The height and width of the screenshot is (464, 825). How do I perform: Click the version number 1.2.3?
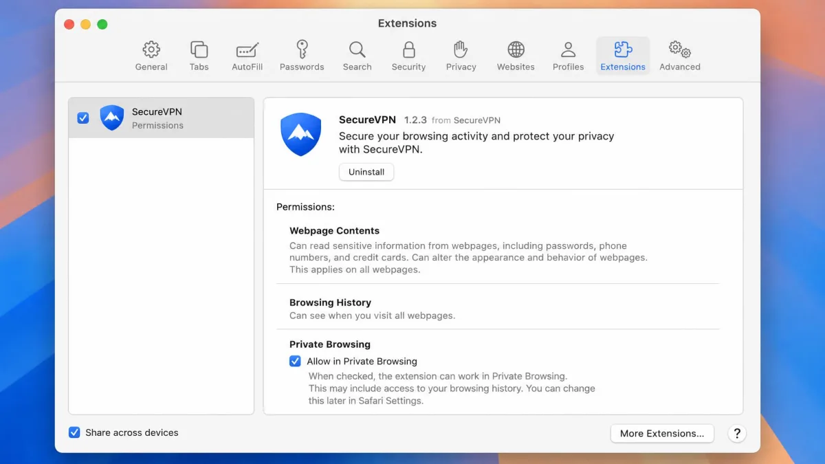click(415, 120)
